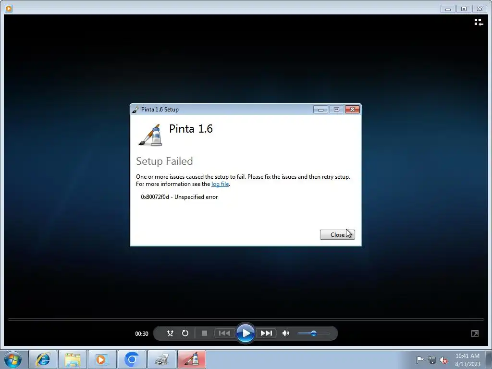Click the 00:30 elapsed time display
The width and height of the screenshot is (492, 369).
pos(142,333)
